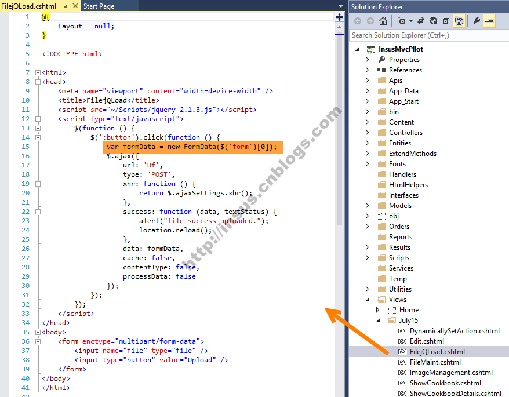Select the Fonts folder
Viewport: 509px width, 397px height.
point(397,164)
